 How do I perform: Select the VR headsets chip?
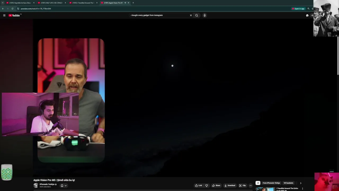click(x=288, y=183)
